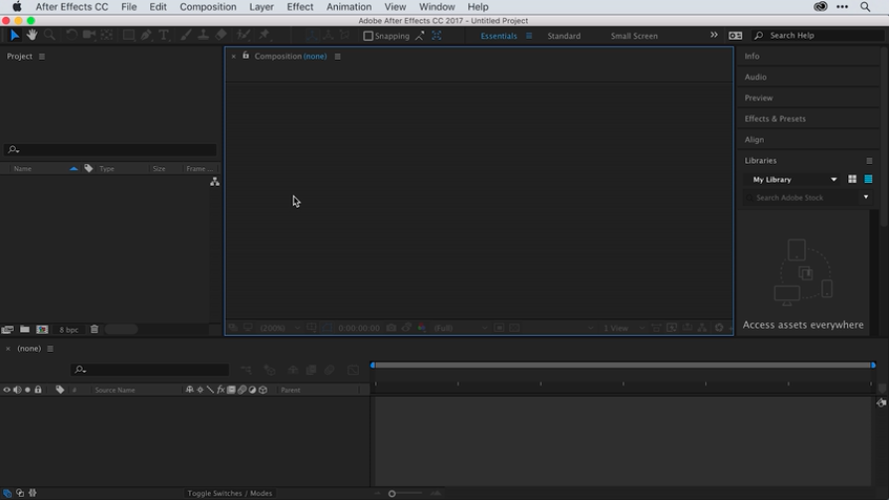The height and width of the screenshot is (500, 889).
Task: Open the Libraries panel menu
Action: click(x=869, y=160)
